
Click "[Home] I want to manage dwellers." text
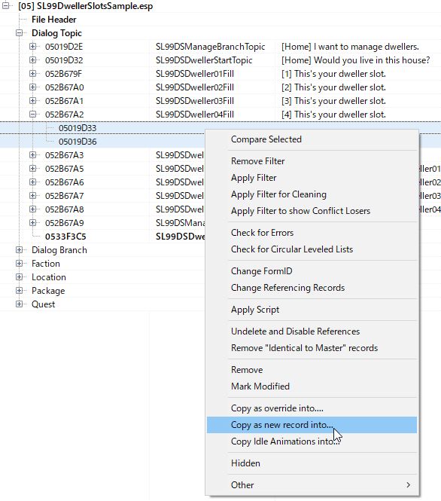pyautogui.click(x=350, y=47)
